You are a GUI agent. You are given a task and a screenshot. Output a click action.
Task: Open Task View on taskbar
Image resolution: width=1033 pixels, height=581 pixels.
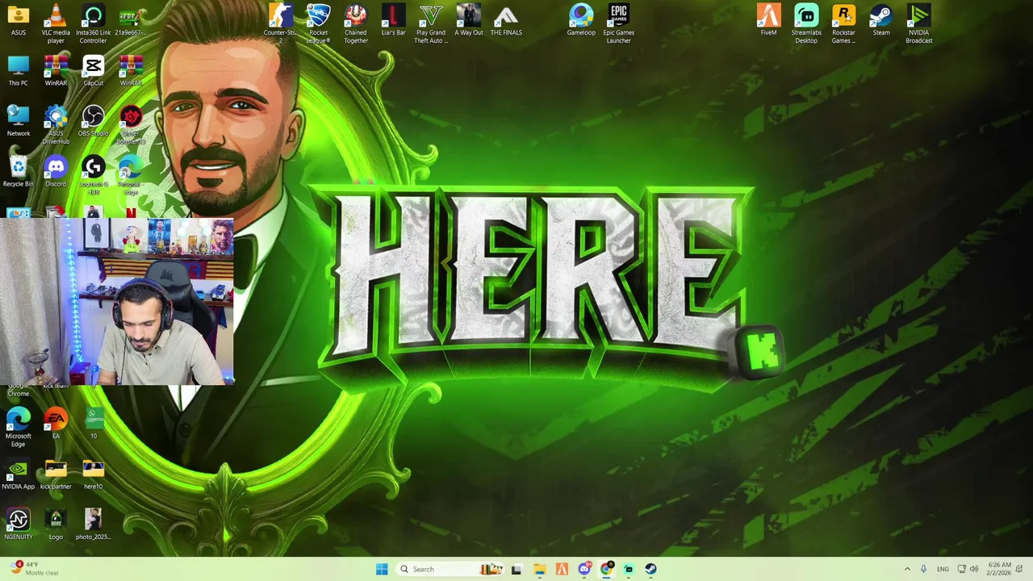[516, 569]
